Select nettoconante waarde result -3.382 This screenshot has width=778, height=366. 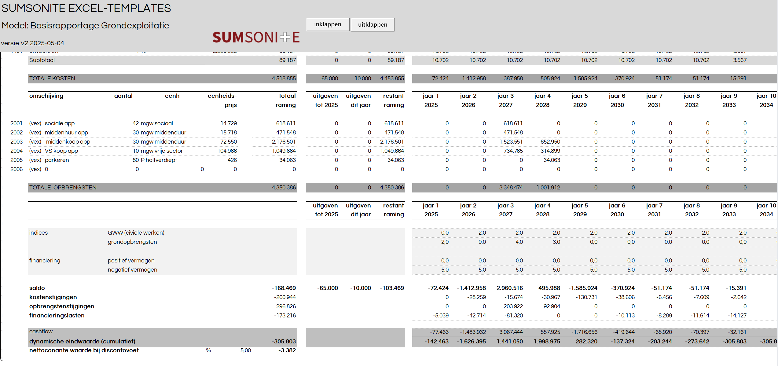pyautogui.click(x=287, y=350)
